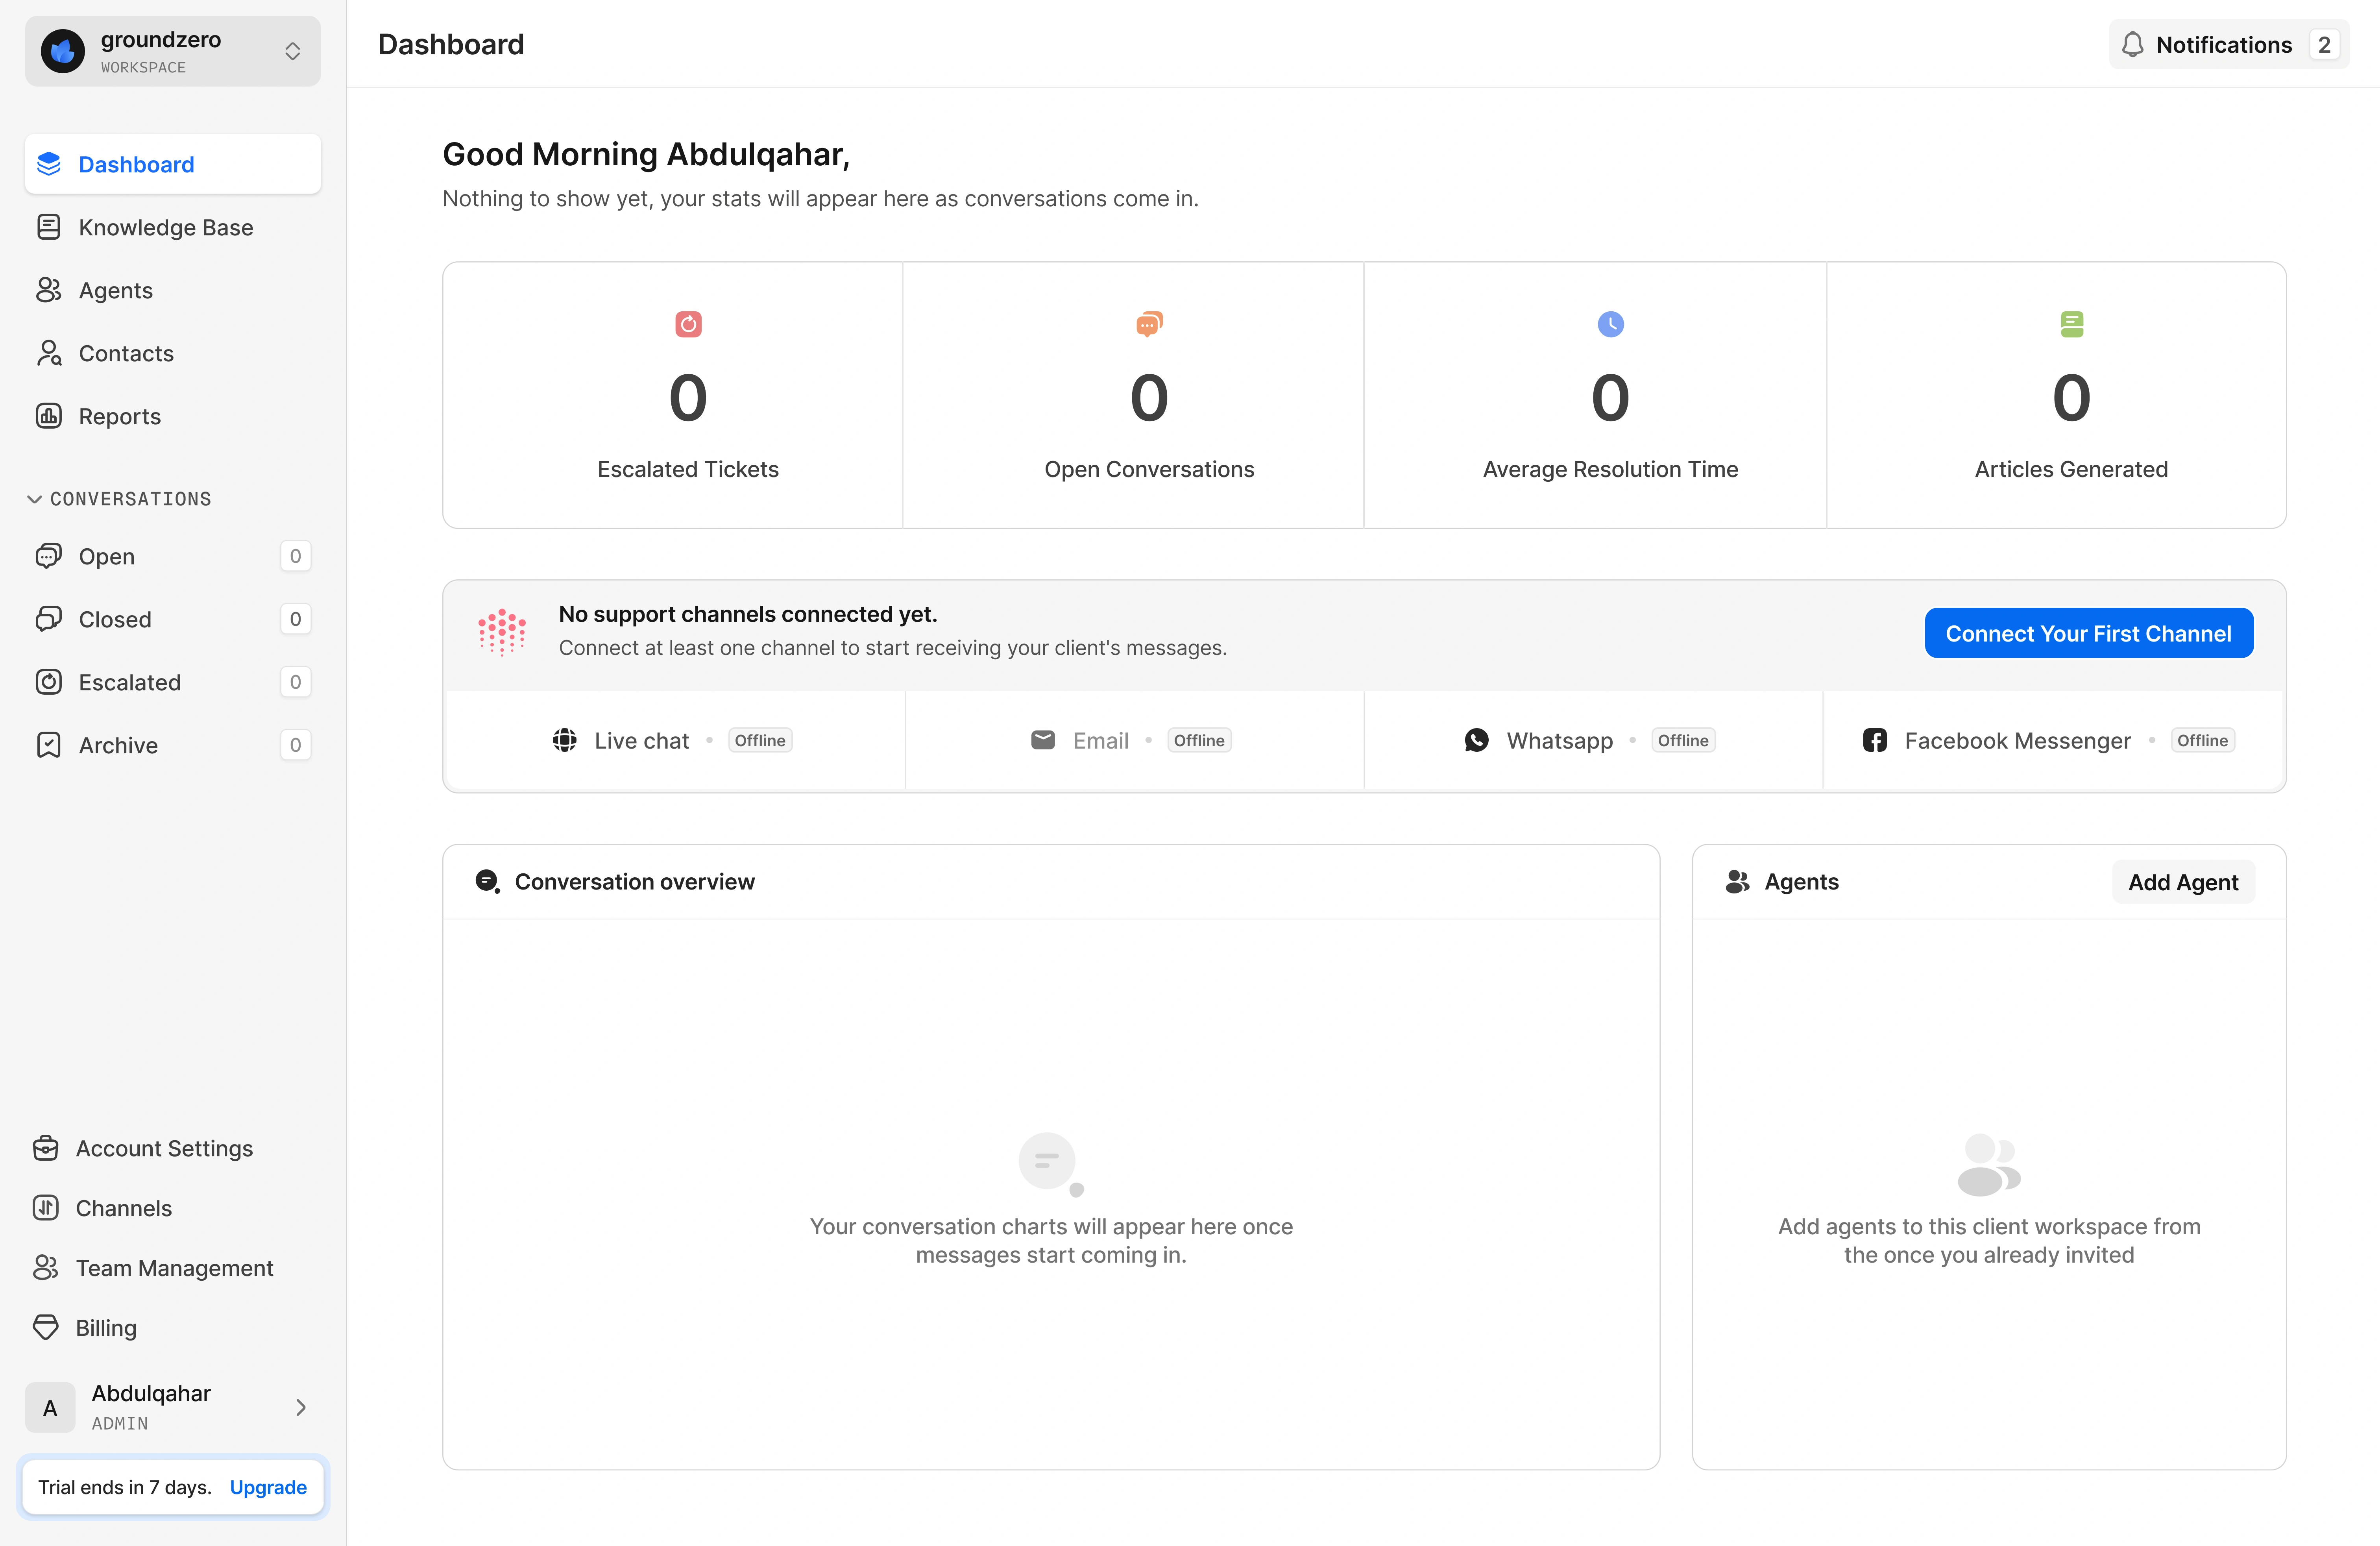Go to Agents in the sidebar
Viewport: 2380px width, 1546px height.
pyautogui.click(x=116, y=290)
